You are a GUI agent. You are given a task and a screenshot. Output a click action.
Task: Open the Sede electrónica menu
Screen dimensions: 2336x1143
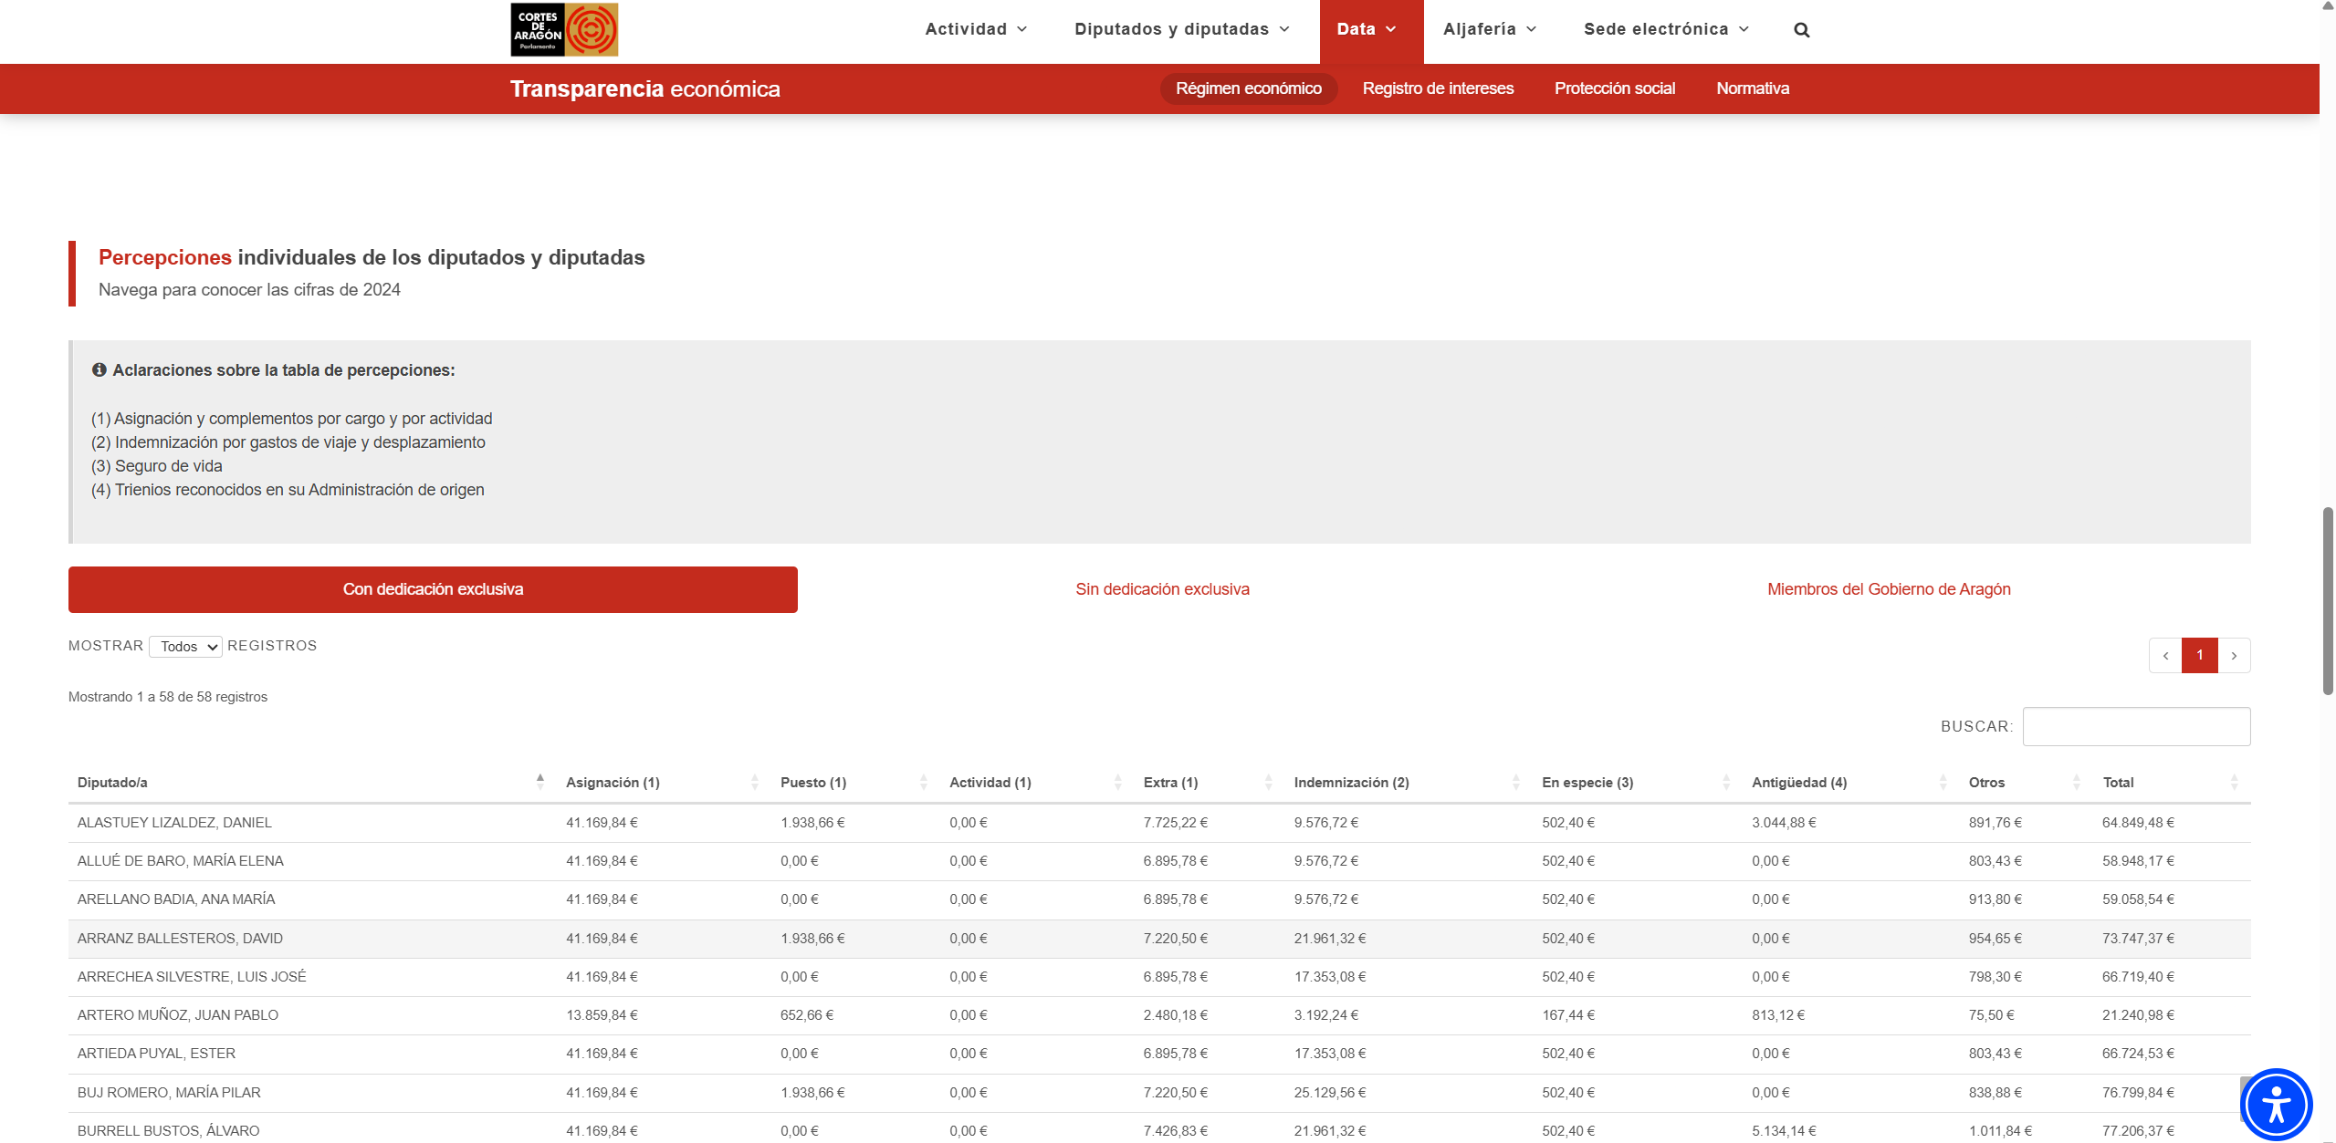(x=1666, y=29)
